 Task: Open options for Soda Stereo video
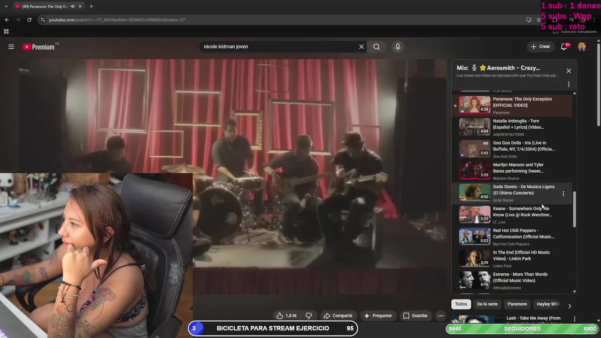click(563, 193)
